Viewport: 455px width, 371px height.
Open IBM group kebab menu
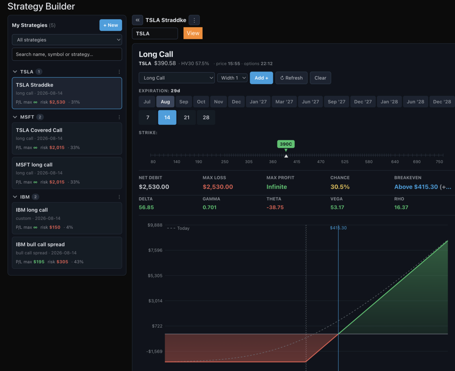click(119, 197)
